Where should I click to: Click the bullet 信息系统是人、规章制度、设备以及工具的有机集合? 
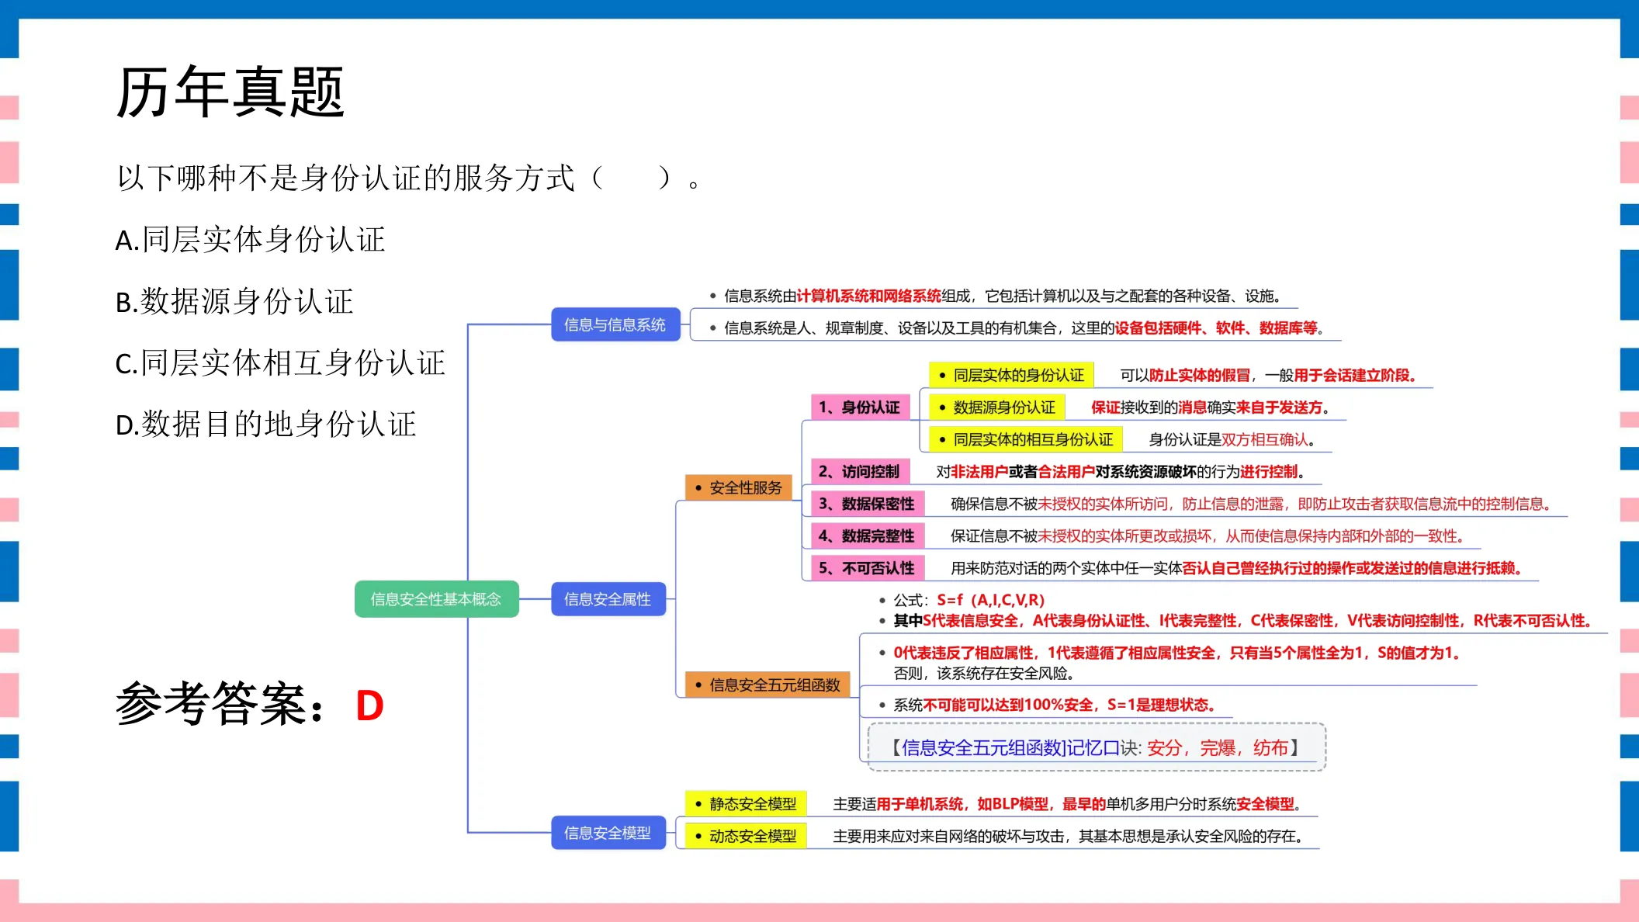pyautogui.click(x=1024, y=328)
